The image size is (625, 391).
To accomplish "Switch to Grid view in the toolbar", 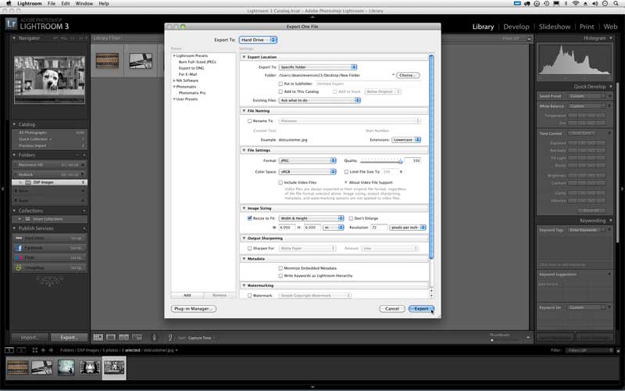I will pyautogui.click(x=98, y=337).
